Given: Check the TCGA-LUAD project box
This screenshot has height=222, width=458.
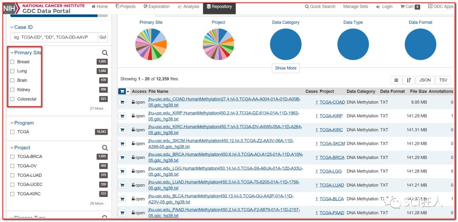Looking at the screenshot, I should [12, 175].
